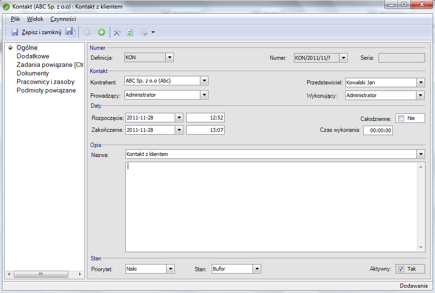Expand the Prowadzący dropdown

coord(204,95)
